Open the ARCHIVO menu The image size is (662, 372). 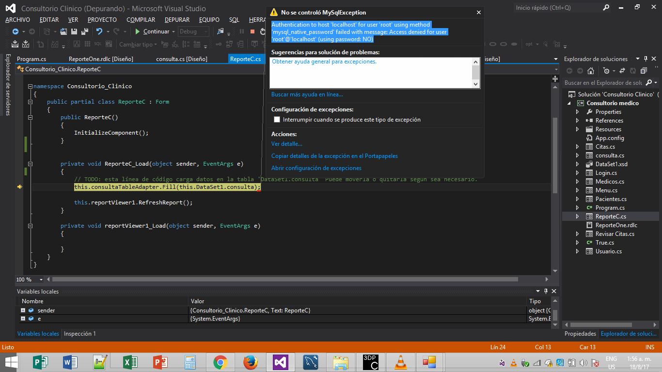[x=17, y=20]
